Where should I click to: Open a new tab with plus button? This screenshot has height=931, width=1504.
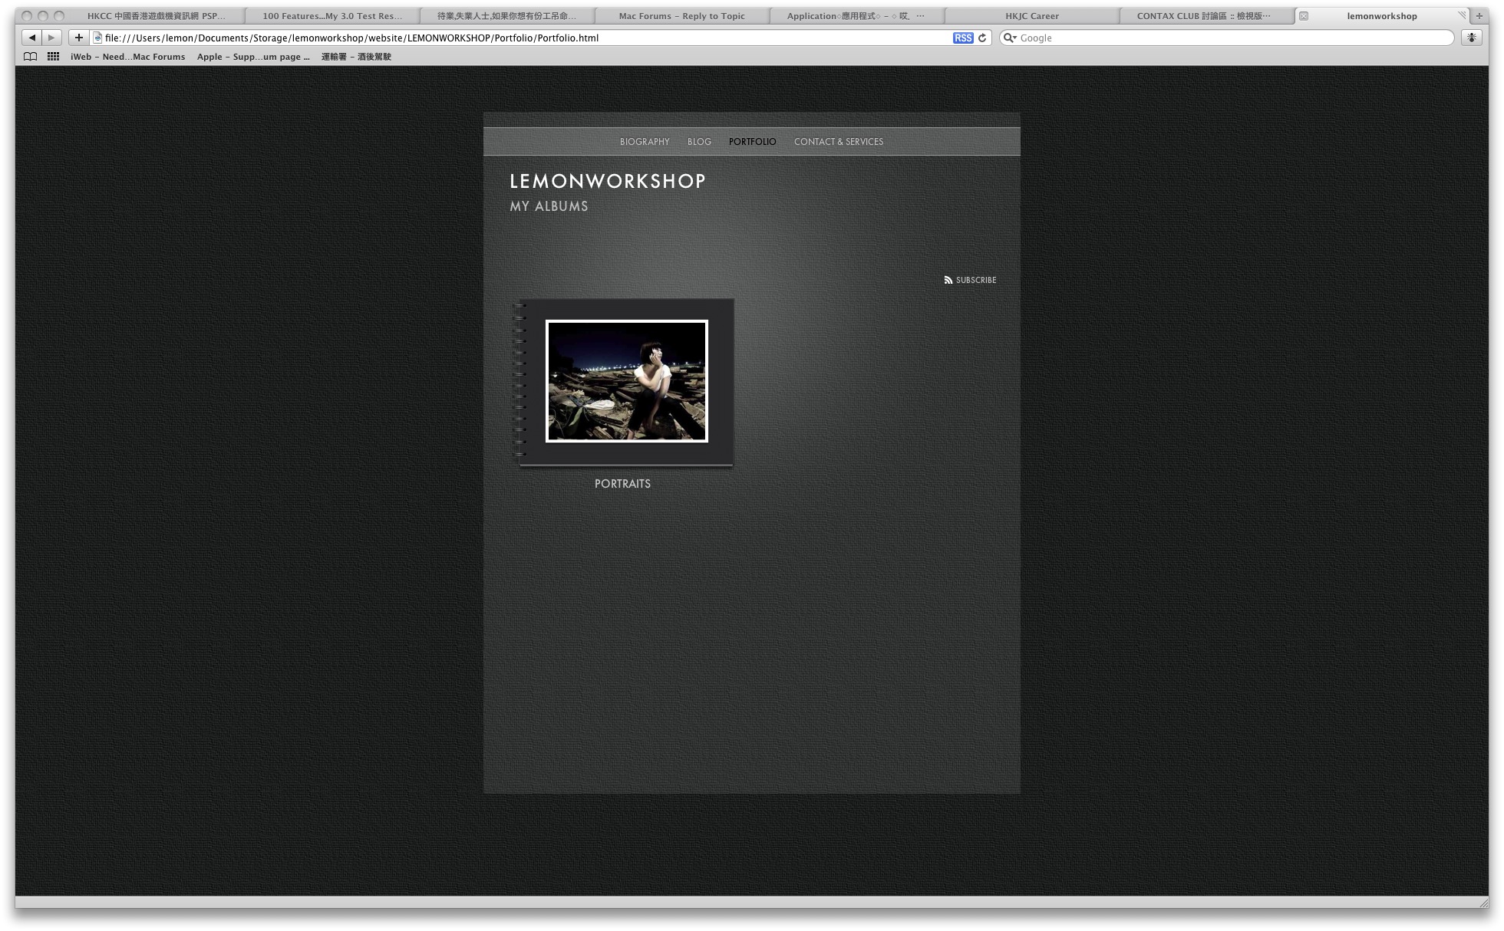(x=1479, y=16)
